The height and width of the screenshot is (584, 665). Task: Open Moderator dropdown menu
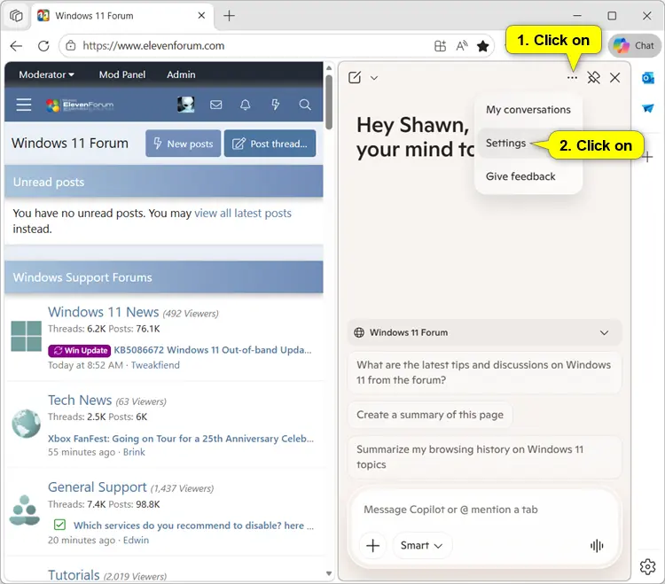point(47,74)
